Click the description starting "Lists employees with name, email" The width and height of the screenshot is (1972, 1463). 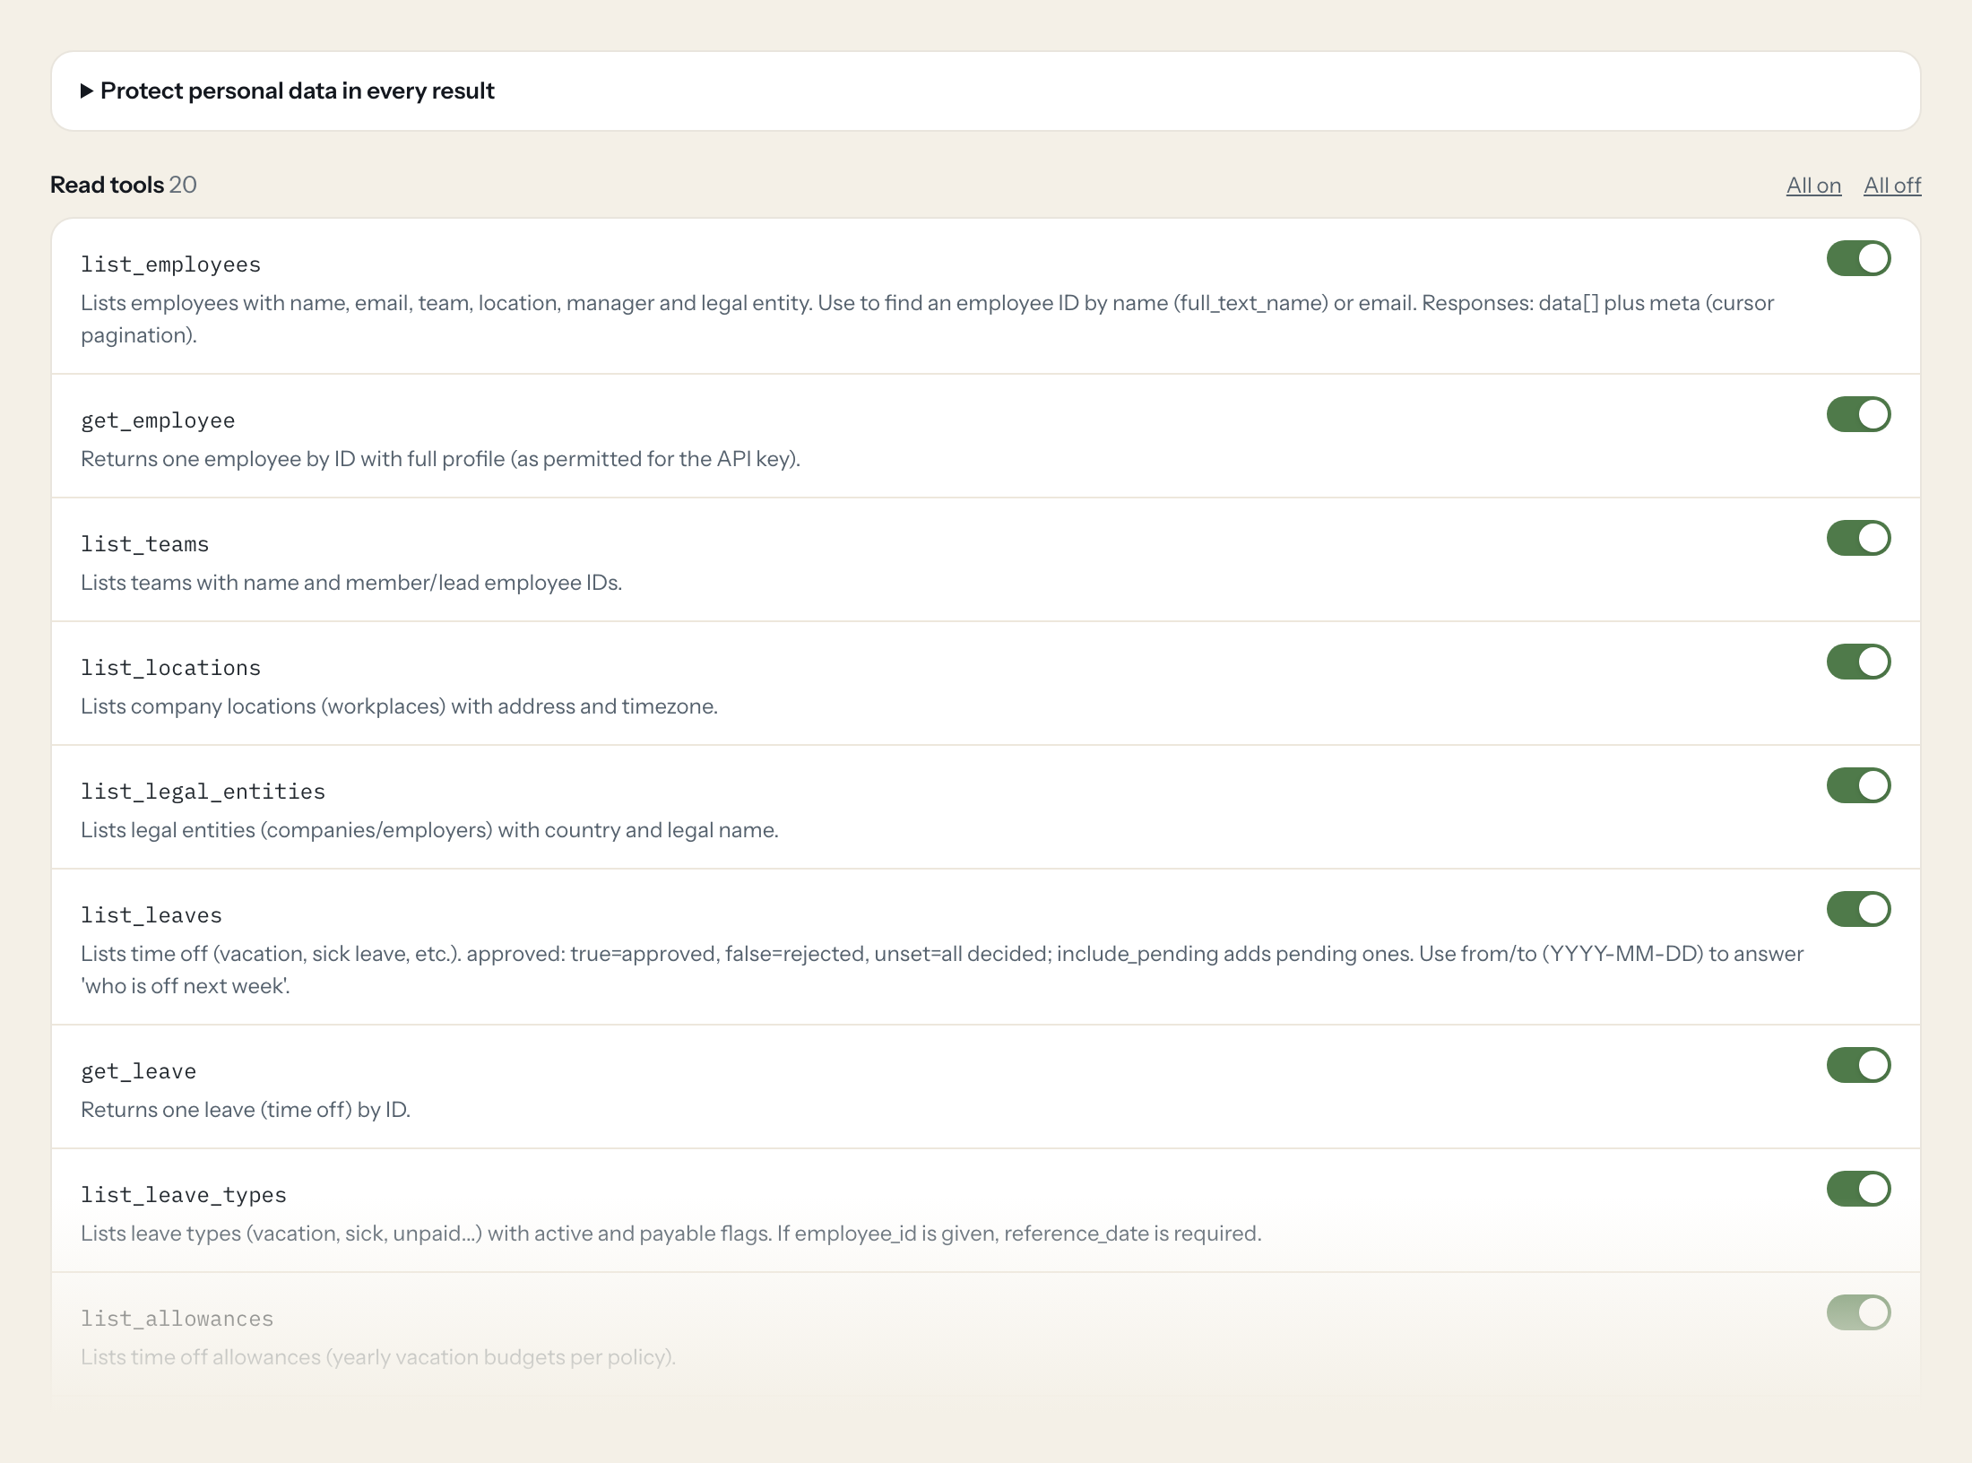[927, 319]
